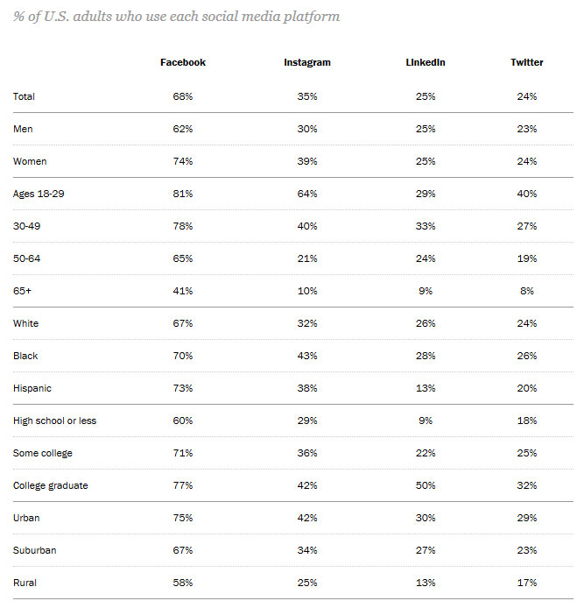Select the College graduate row label
The width and height of the screenshot is (584, 608).
50,485
